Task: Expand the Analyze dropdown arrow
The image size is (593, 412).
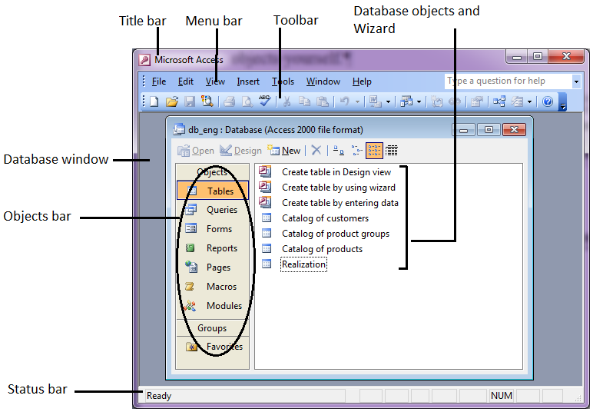Action: click(419, 101)
